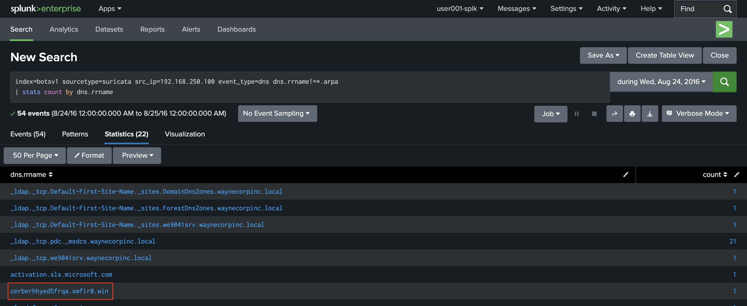Click the Format button
Viewport: 747px width, 306px height.
pyautogui.click(x=89, y=156)
